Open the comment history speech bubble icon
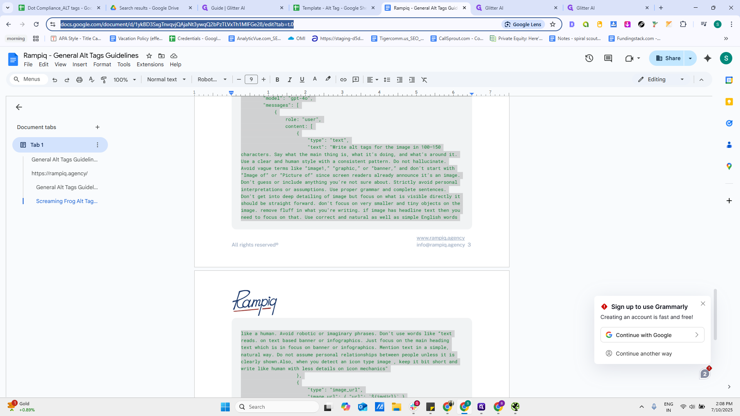Screen dimensions: 740x416 pyautogui.click(x=608, y=58)
